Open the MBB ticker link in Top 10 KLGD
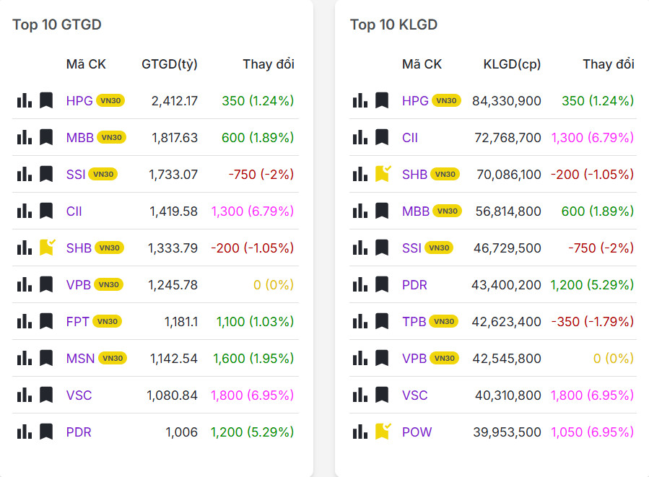The width and height of the screenshot is (649, 477). pos(416,211)
